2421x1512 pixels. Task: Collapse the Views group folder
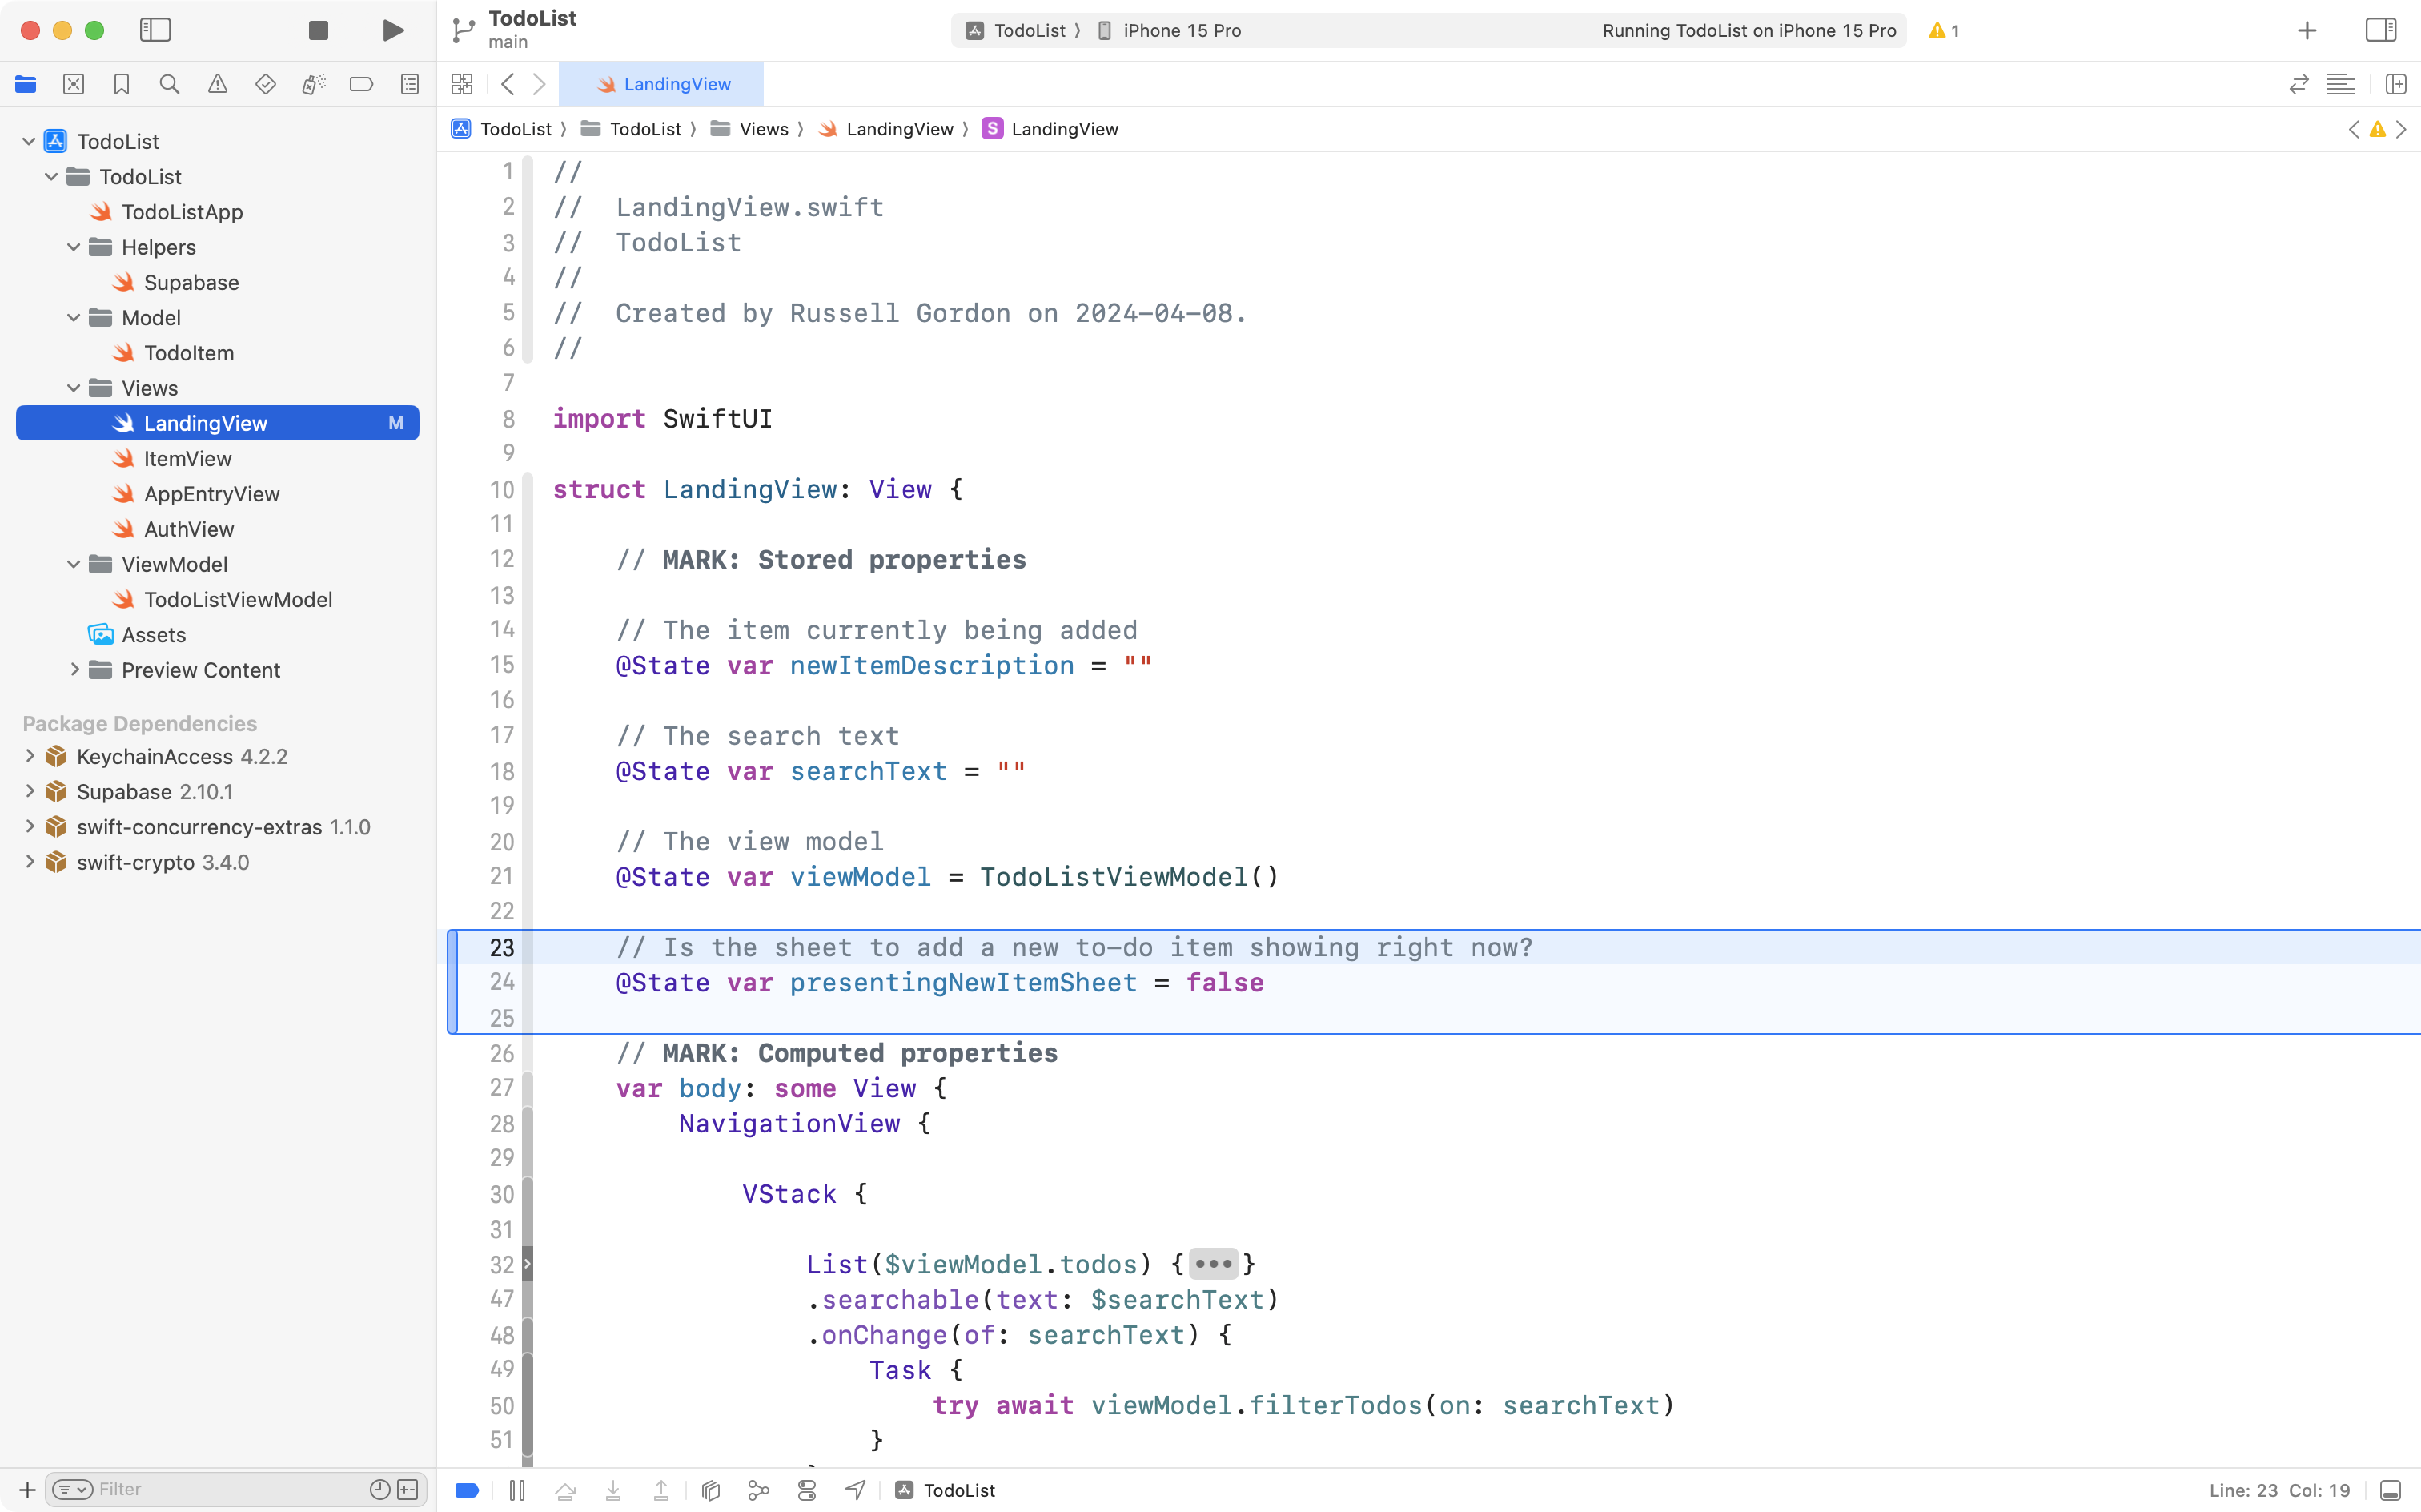point(72,388)
